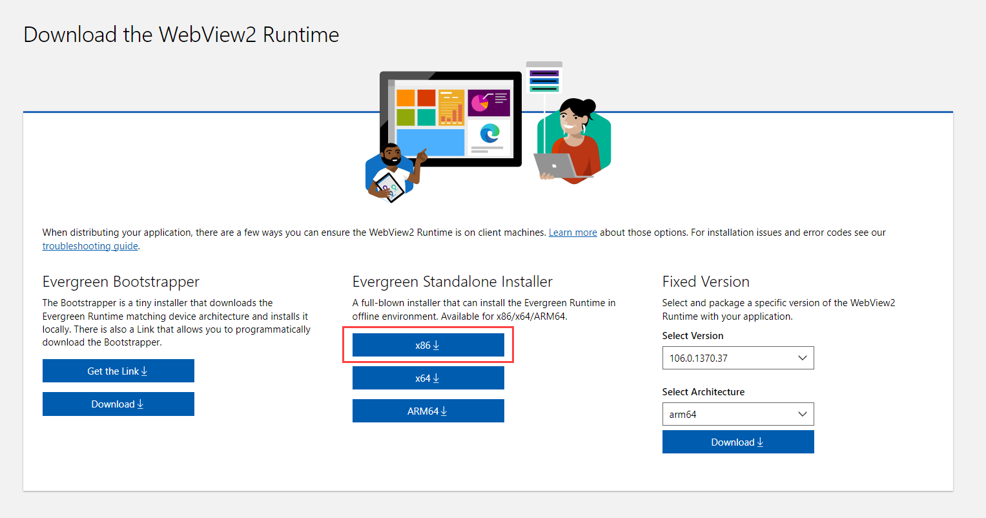The height and width of the screenshot is (518, 986).
Task: Click the monitor illustration with Edge logo
Action: [x=451, y=119]
